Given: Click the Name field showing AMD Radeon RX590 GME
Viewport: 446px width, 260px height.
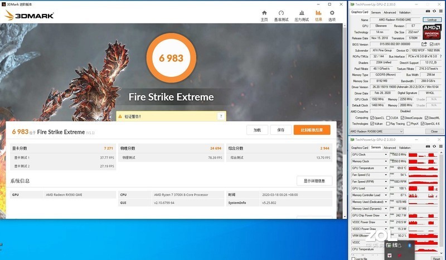Looking at the screenshot, I should click(395, 19).
